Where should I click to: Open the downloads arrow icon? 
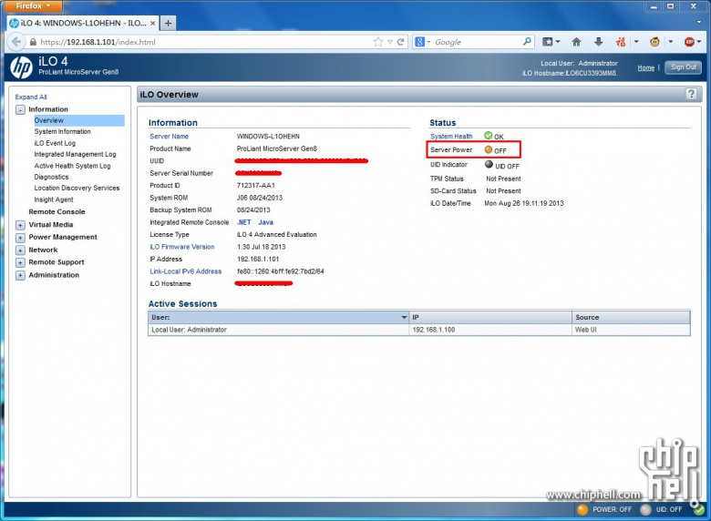(599, 42)
